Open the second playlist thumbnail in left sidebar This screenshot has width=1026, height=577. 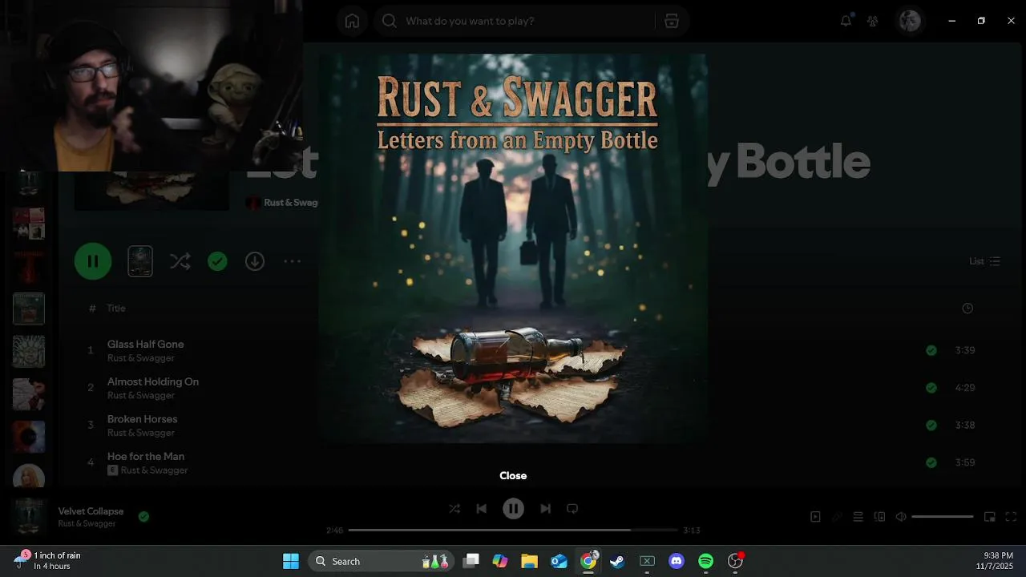coord(29,224)
